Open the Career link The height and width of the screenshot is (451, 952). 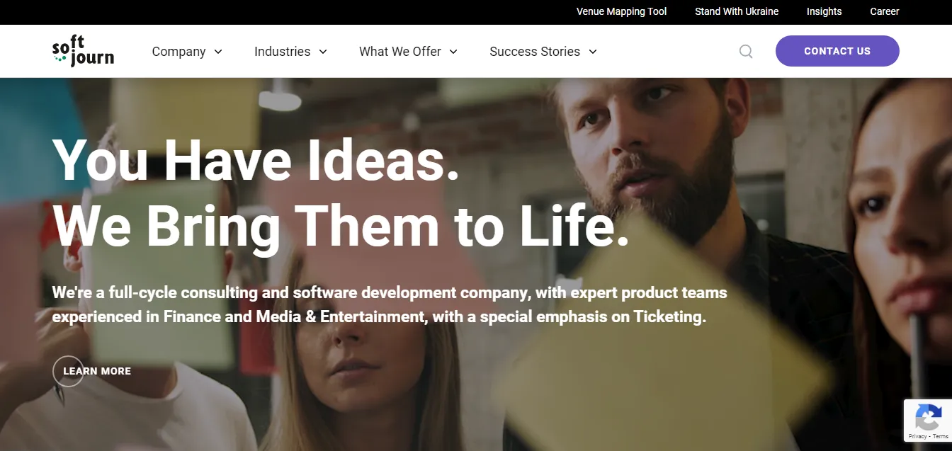(885, 11)
